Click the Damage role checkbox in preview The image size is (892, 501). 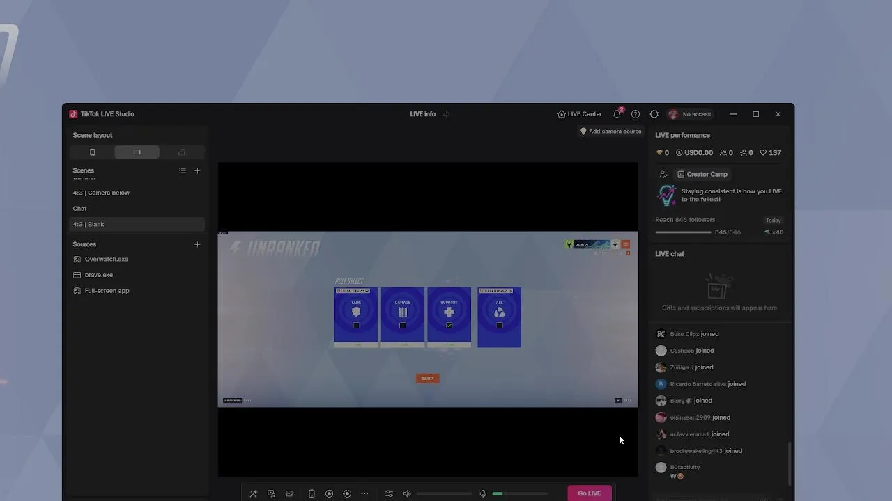[403, 326]
